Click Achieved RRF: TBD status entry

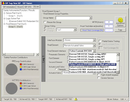pyautogui.click(x=64, y=99)
